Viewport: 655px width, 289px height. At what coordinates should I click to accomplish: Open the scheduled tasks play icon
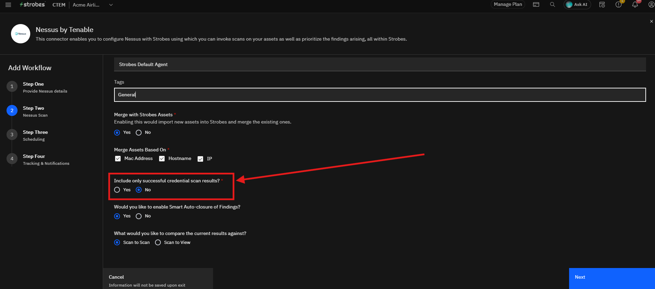coord(602,4)
